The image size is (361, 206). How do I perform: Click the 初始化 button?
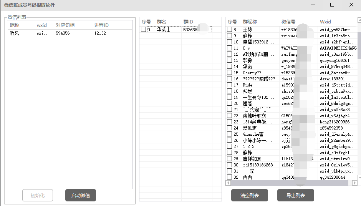(x=38, y=195)
